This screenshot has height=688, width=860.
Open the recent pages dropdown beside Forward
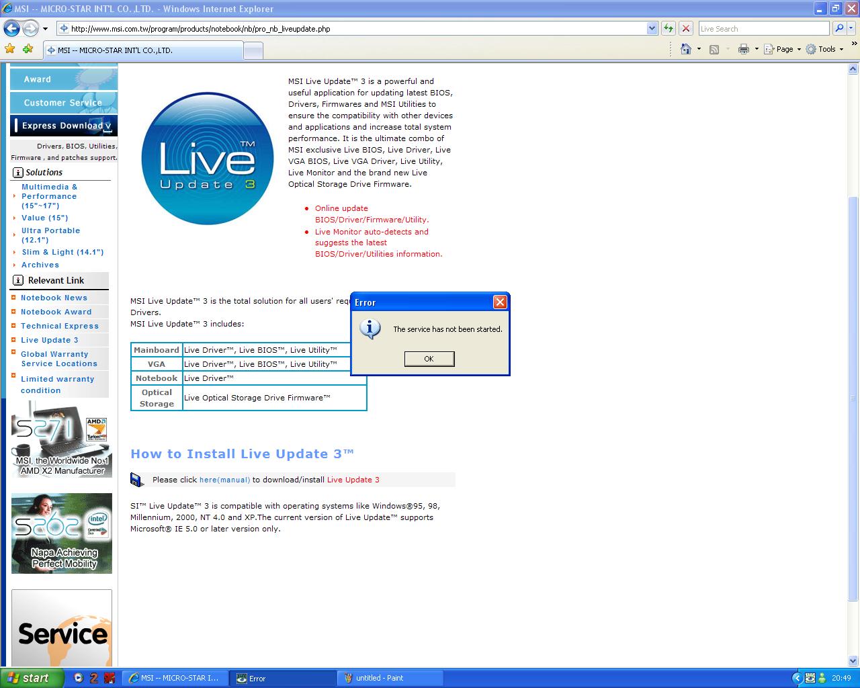coord(45,29)
